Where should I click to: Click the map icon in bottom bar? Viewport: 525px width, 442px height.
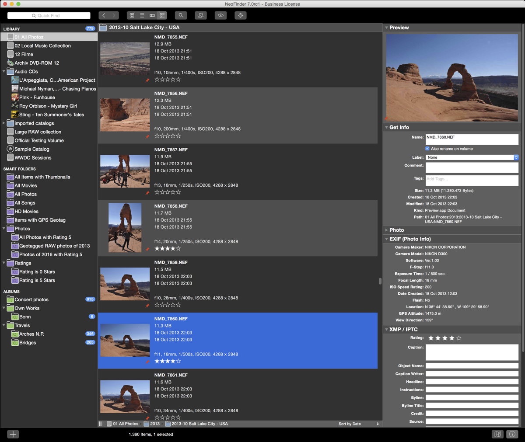coord(497,434)
